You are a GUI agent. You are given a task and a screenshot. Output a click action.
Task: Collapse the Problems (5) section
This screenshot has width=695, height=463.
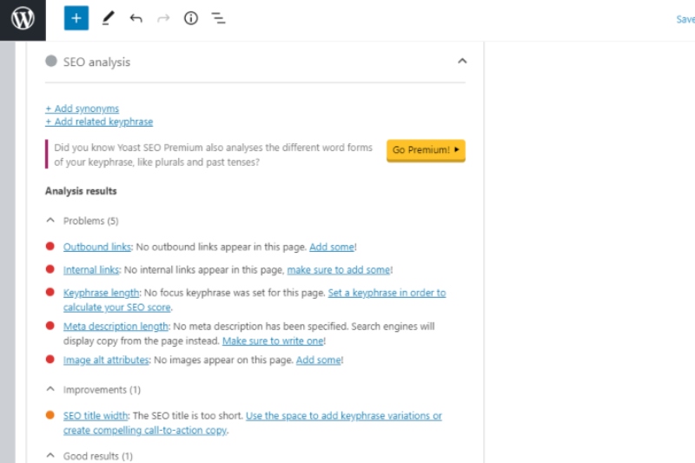click(50, 220)
